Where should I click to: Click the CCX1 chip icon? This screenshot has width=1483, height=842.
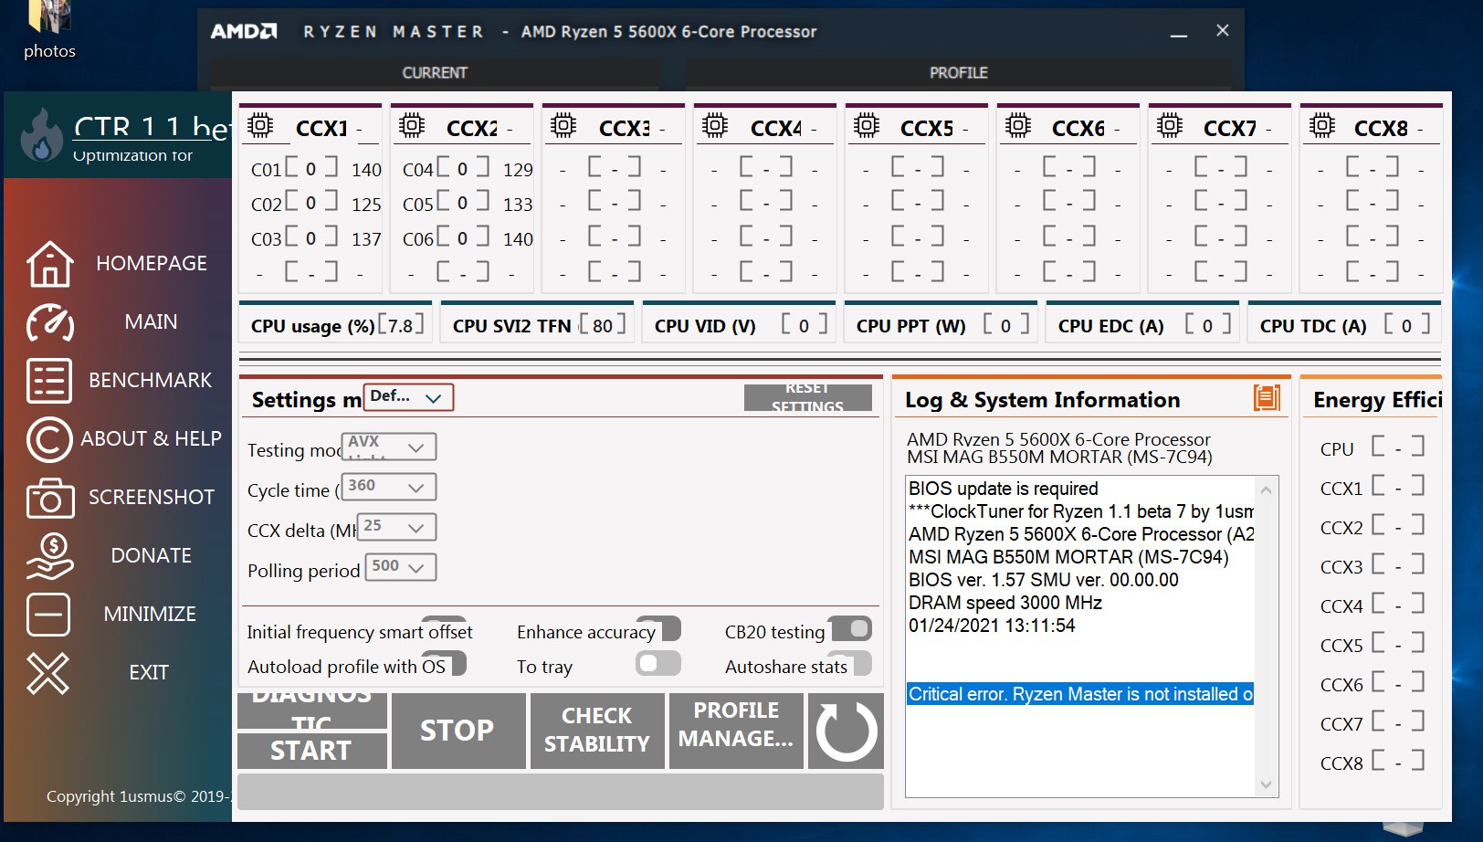[260, 125]
